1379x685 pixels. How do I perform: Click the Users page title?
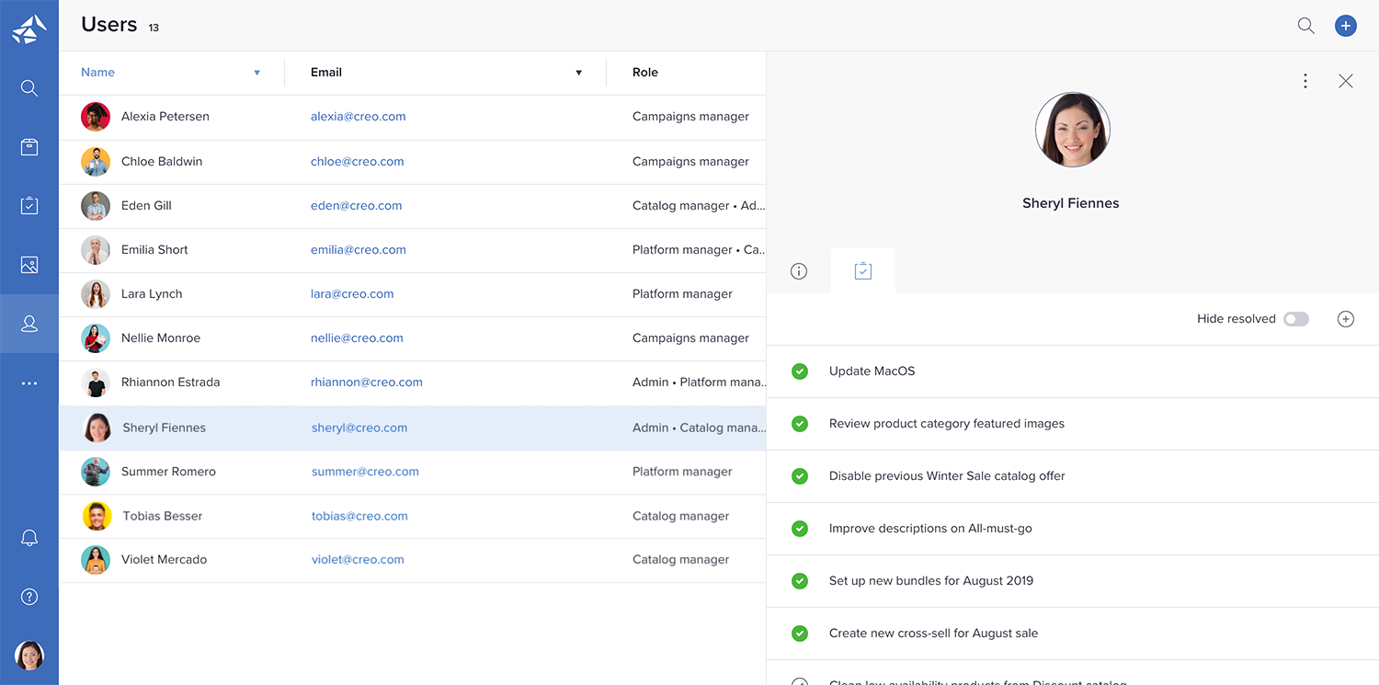tap(108, 25)
